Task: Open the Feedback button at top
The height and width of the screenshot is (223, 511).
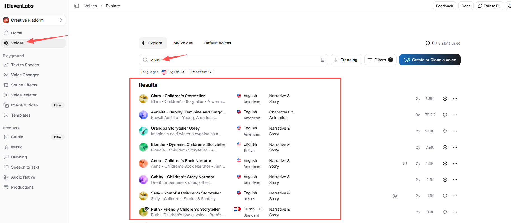Action: click(x=444, y=6)
